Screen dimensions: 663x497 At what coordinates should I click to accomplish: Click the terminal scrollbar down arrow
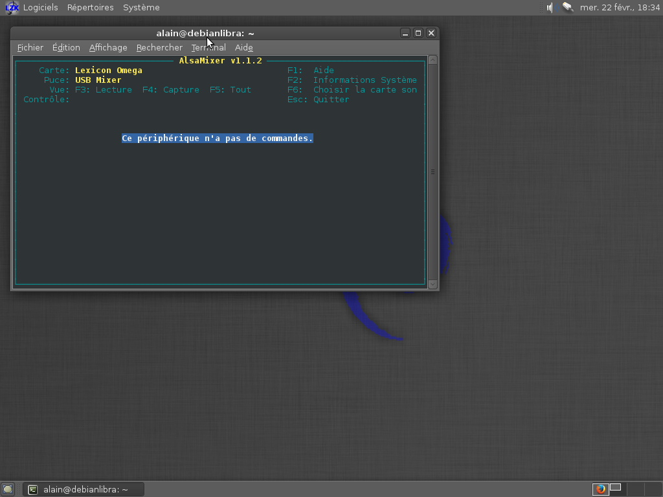pos(433,284)
